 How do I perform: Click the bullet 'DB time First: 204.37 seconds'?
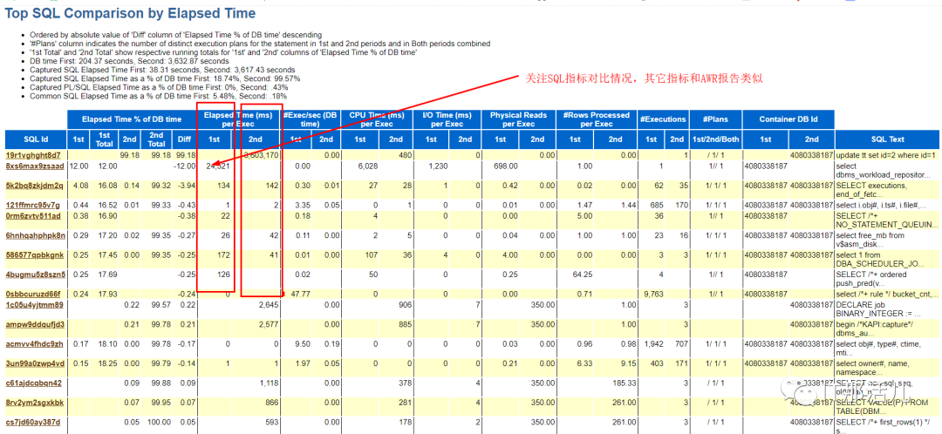[x=129, y=61]
